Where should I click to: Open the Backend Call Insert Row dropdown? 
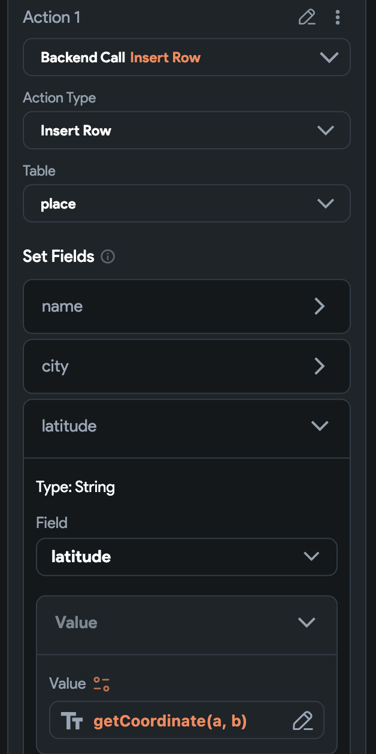click(x=329, y=58)
